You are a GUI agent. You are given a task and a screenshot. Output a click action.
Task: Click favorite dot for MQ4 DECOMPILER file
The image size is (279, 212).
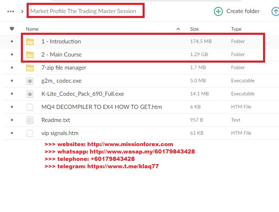12,107
